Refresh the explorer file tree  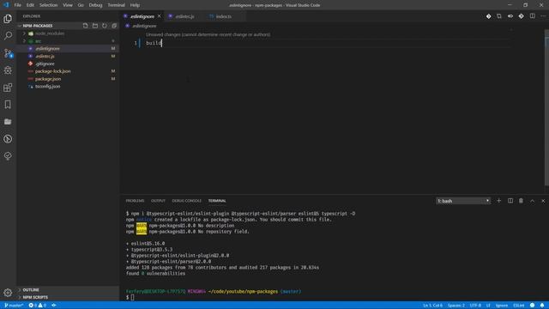point(105,26)
